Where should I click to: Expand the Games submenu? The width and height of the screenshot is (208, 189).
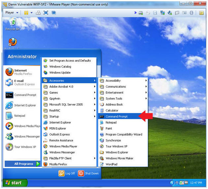click(69, 92)
